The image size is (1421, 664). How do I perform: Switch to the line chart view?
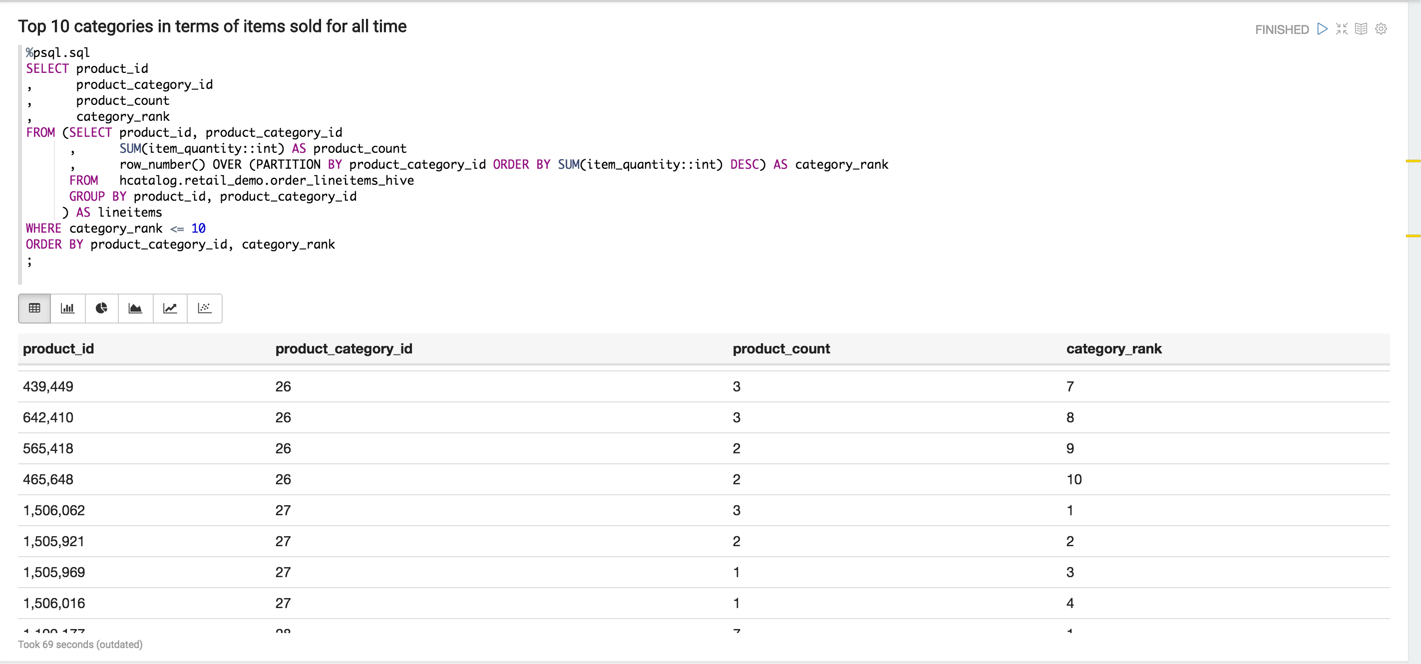click(x=170, y=309)
